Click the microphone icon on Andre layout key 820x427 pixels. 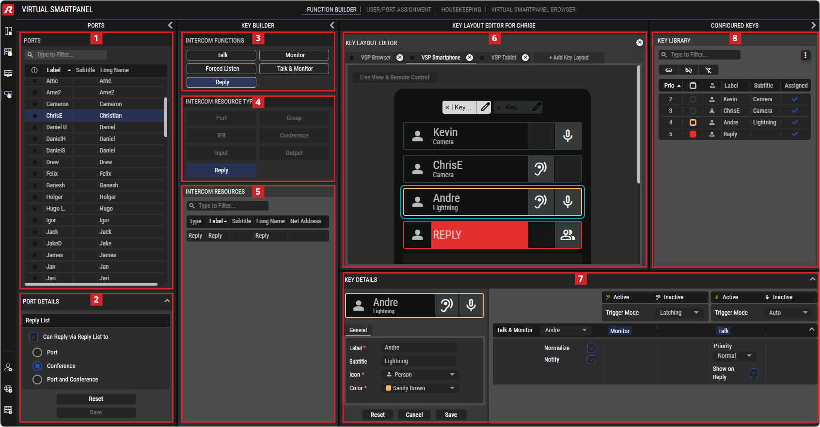568,202
